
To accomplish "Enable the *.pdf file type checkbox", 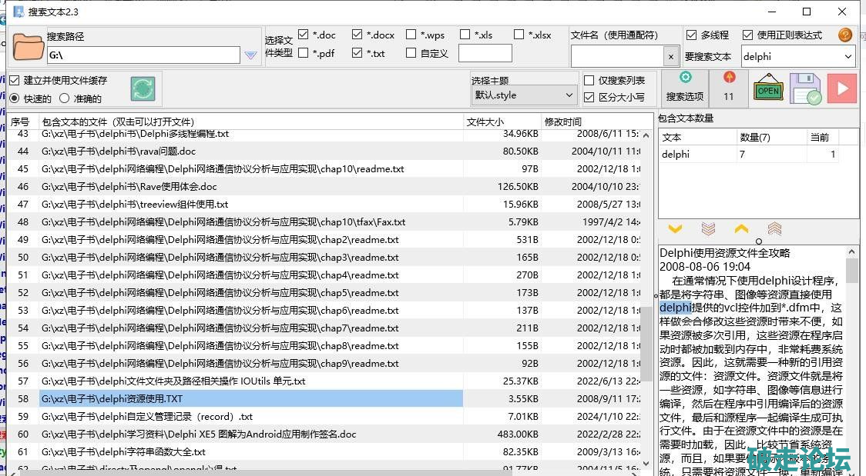I will click(304, 53).
